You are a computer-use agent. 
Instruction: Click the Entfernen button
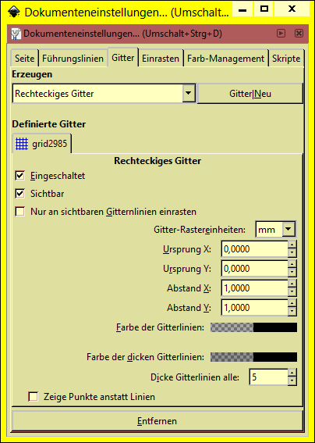[157, 421]
